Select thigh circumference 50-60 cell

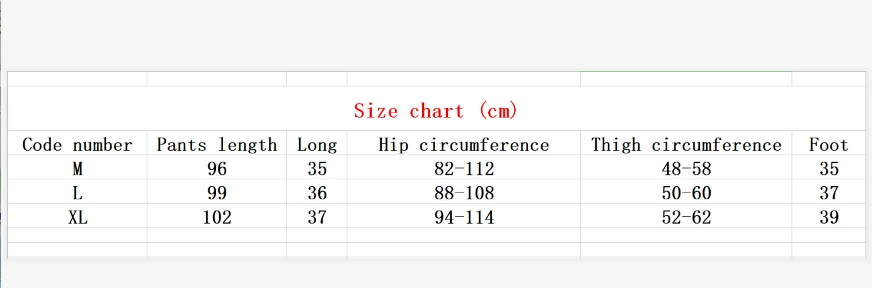coord(686,192)
